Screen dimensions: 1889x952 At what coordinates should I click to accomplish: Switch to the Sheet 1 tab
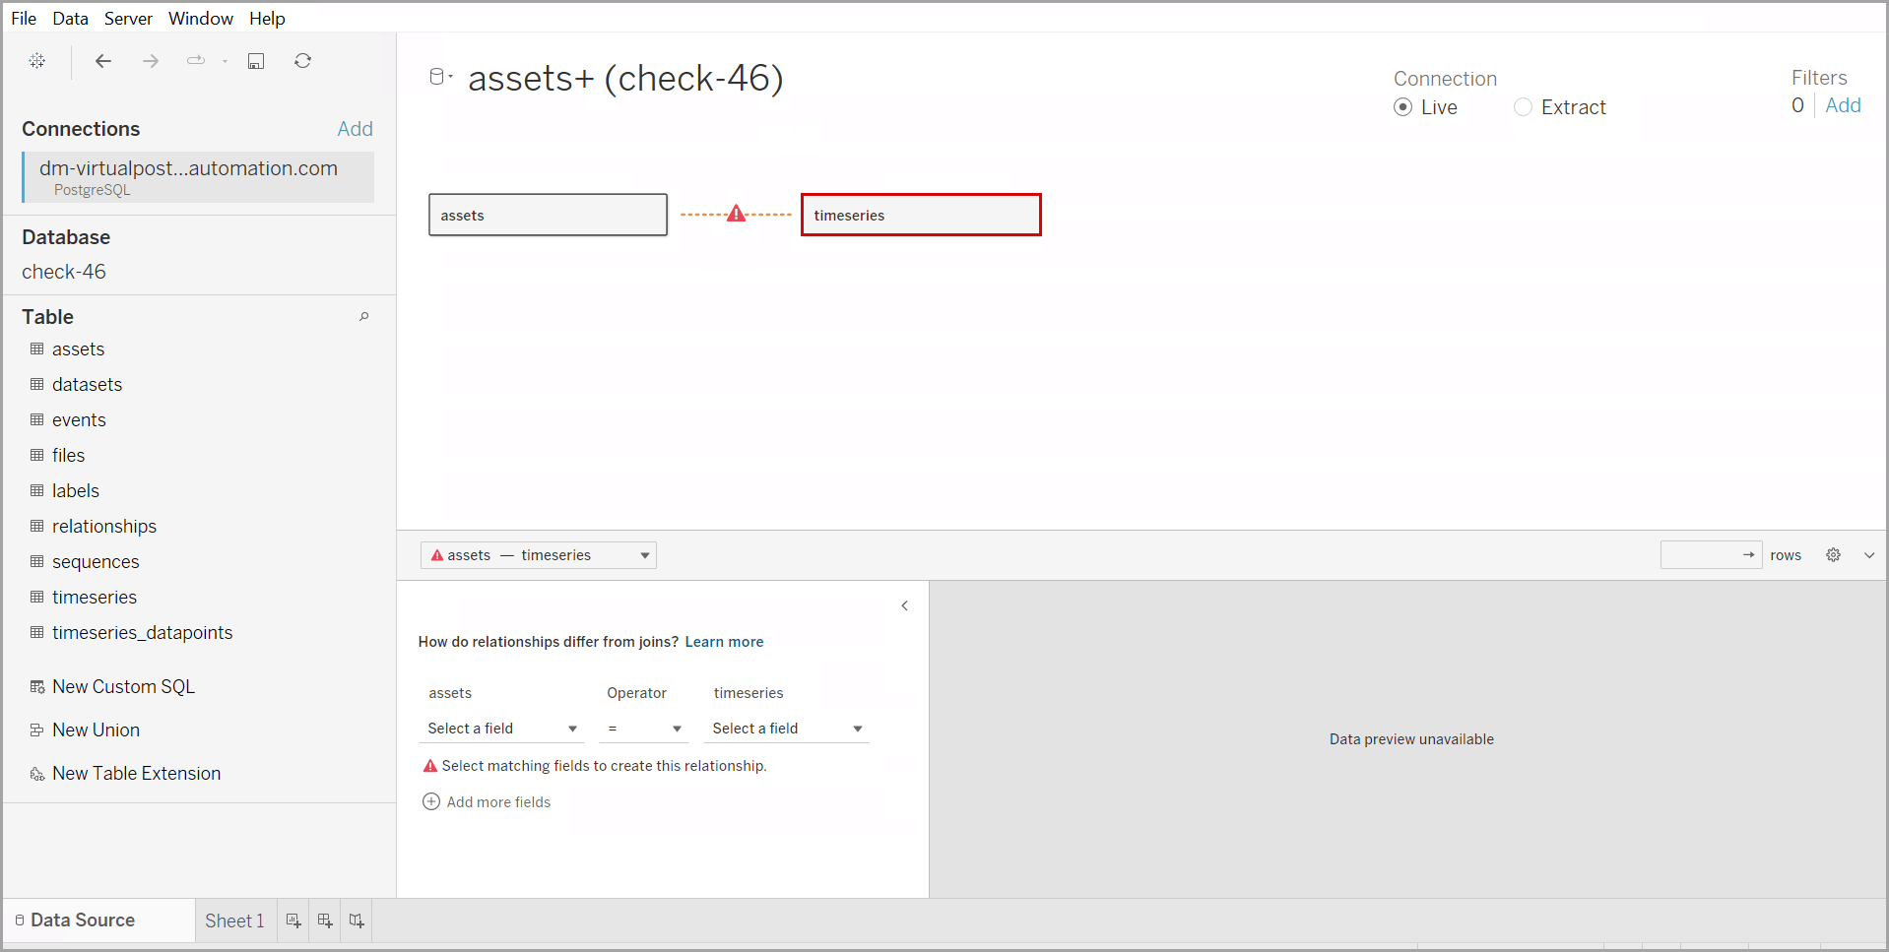click(x=234, y=920)
